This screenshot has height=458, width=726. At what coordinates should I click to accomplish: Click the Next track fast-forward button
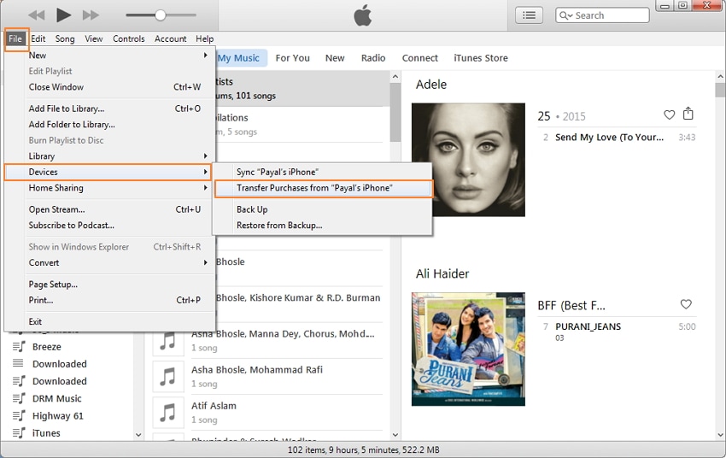click(x=91, y=15)
